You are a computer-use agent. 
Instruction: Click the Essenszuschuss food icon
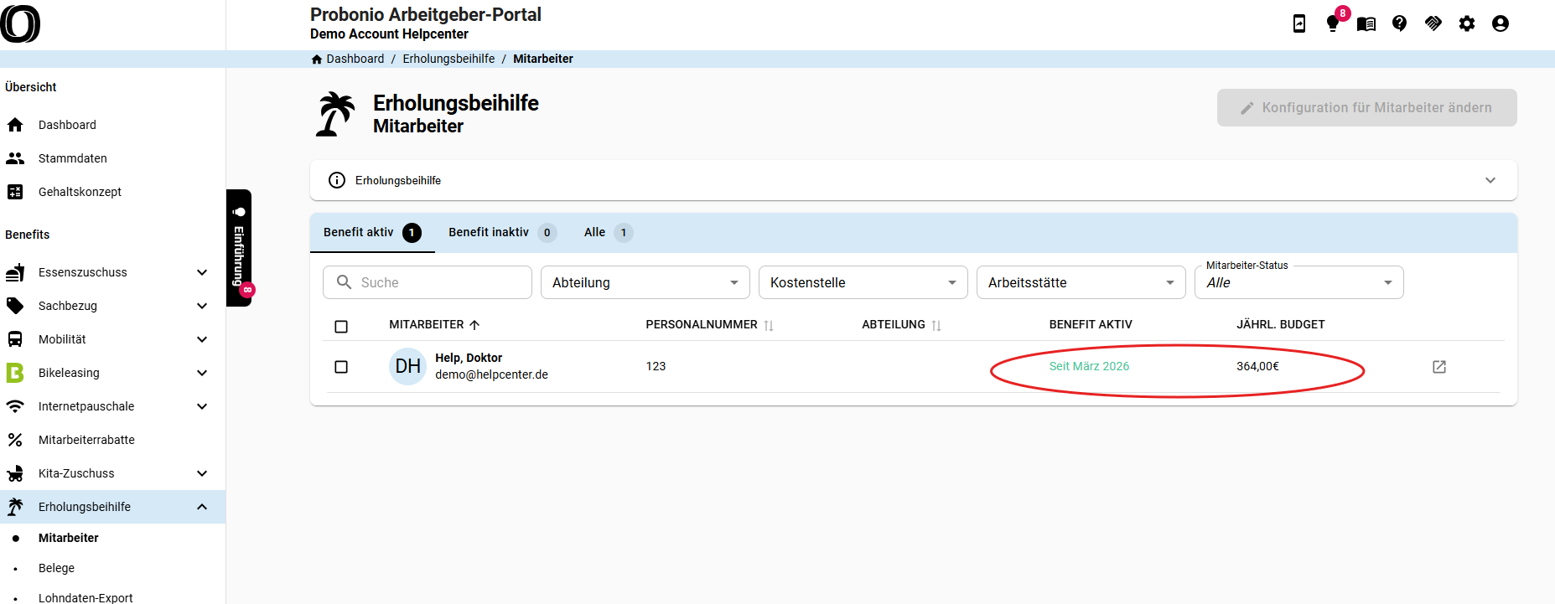click(x=15, y=272)
